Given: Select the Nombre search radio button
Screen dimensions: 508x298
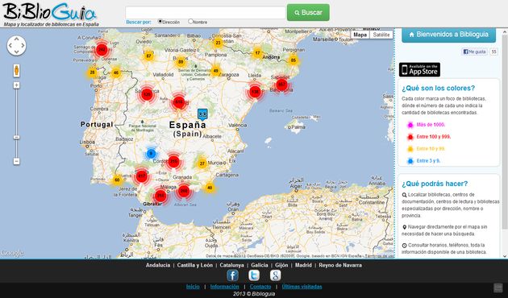Looking at the screenshot, I should click(190, 22).
